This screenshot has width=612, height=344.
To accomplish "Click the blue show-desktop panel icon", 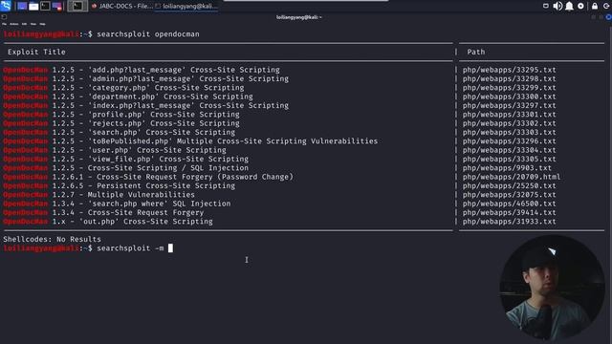I will point(22,6).
